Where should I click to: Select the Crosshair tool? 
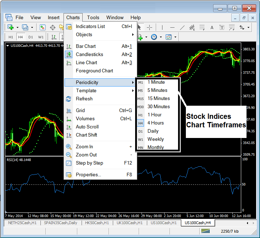(x=150, y=27)
